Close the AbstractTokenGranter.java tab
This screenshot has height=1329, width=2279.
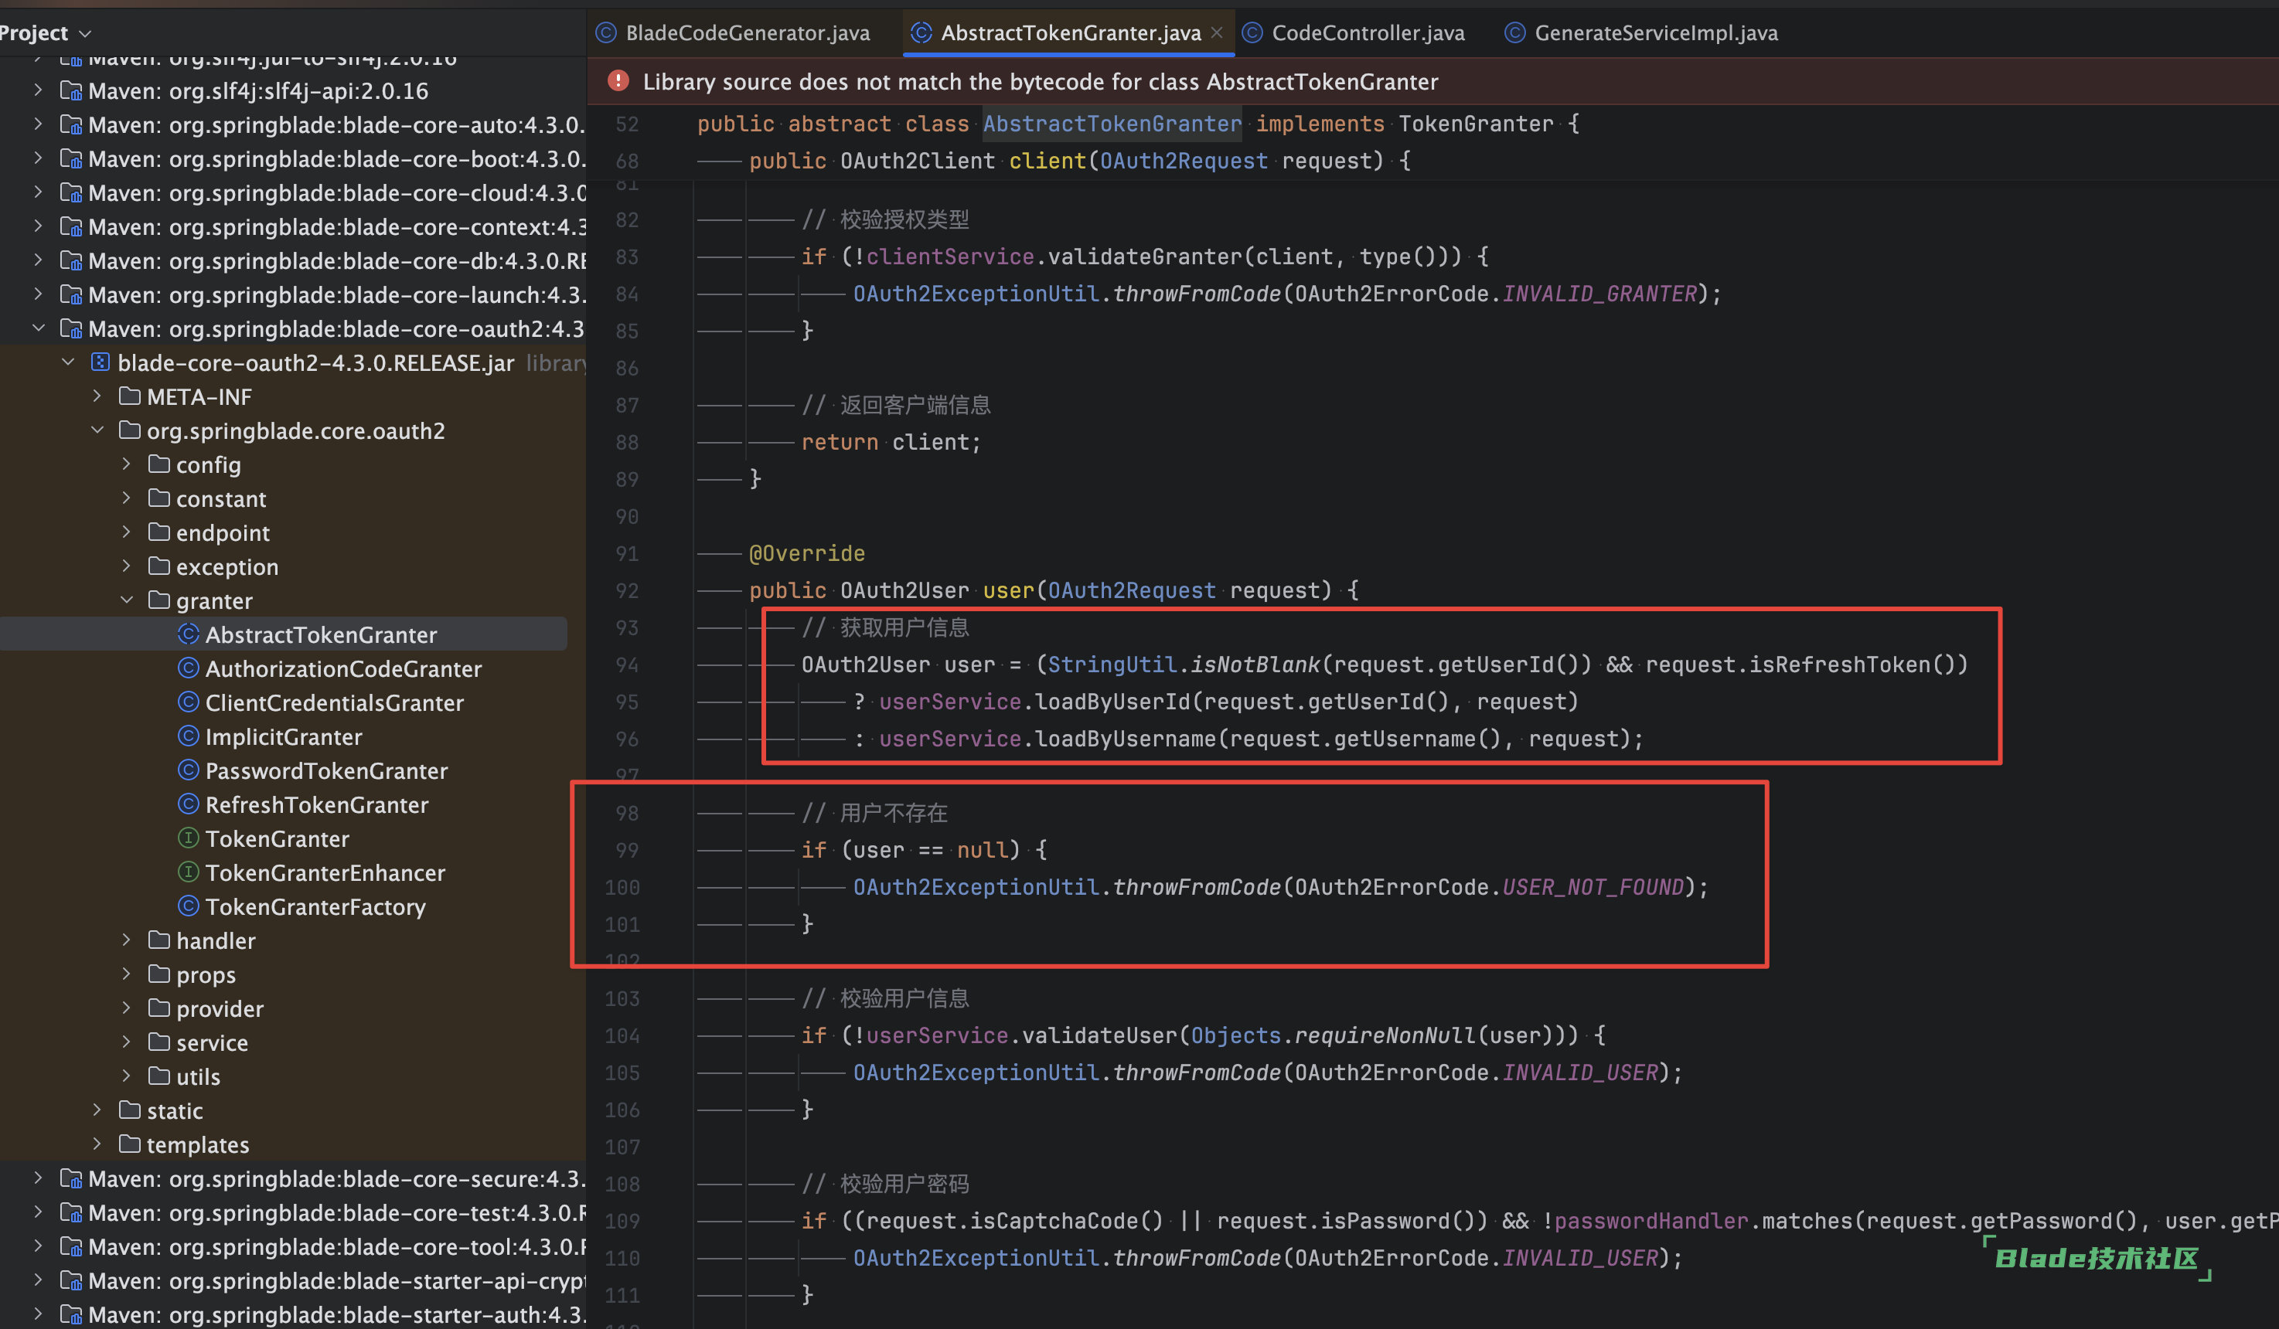(1218, 32)
